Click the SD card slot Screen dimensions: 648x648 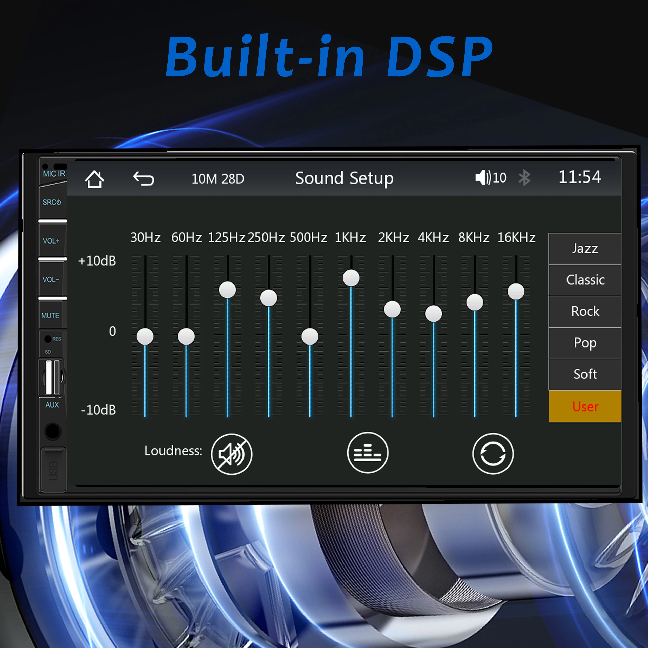point(53,377)
